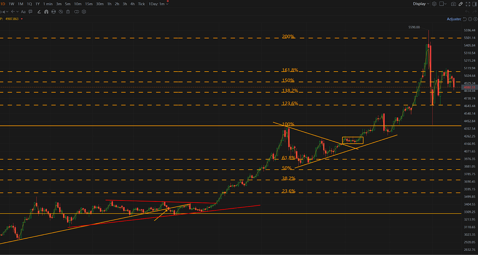Image resolution: width=478 pixels, height=255 pixels.
Task: Enter full screen chart mode
Action: click(x=468, y=4)
